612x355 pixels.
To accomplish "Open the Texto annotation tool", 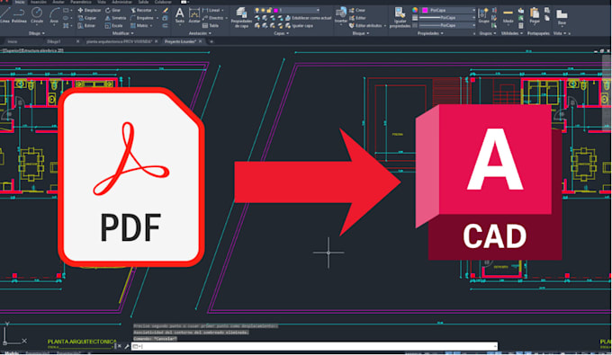I will pos(179,15).
